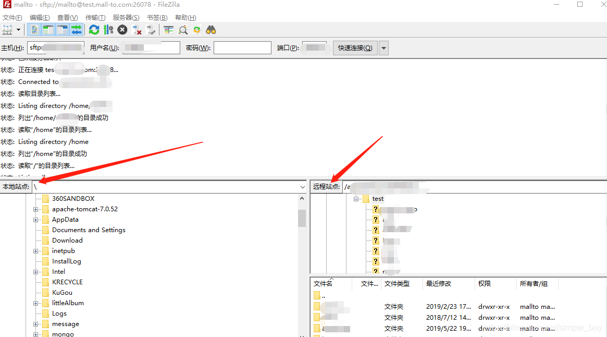Image resolution: width=607 pixels, height=337 pixels.
Task: Select the 360SANDBOX local folder
Action: tap(73, 199)
